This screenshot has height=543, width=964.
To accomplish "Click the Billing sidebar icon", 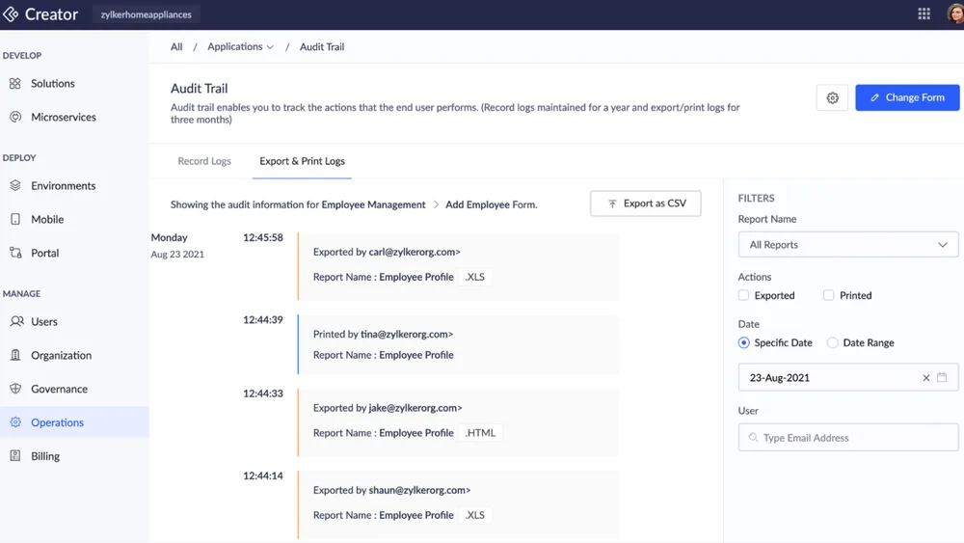I will click(15, 455).
